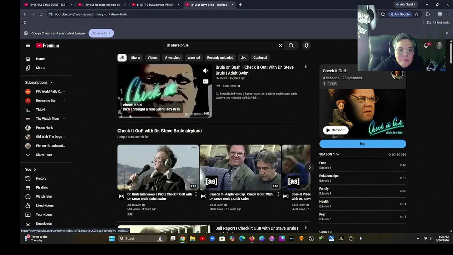This screenshot has width=453, height=255.
Task: Open YouTube notifications bell
Action: pyautogui.click(x=426, y=45)
